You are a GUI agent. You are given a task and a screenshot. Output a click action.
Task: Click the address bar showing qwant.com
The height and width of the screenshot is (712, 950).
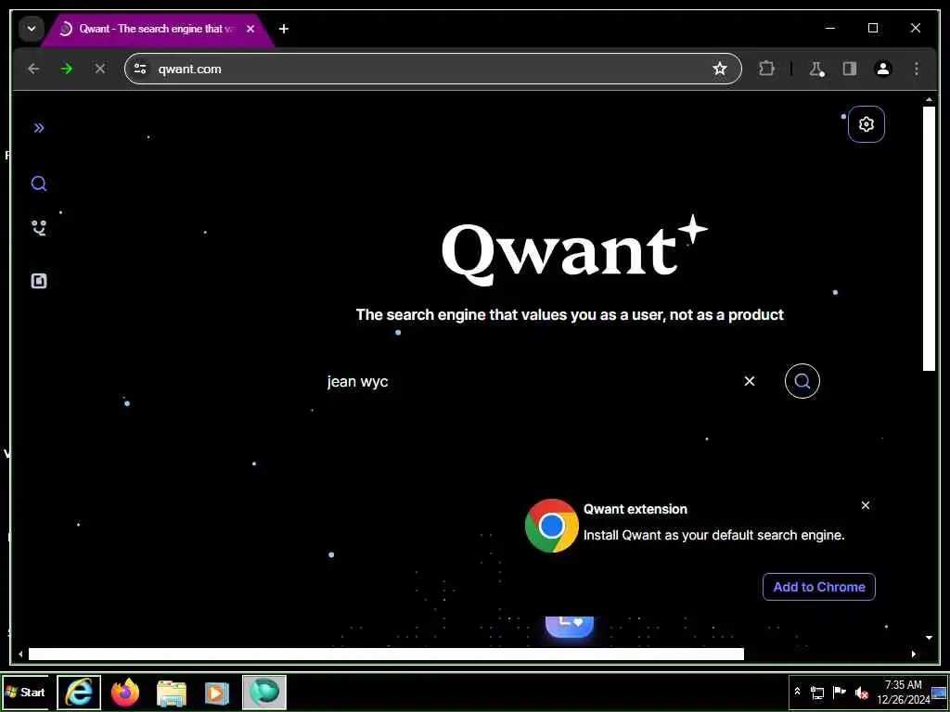[432, 69]
